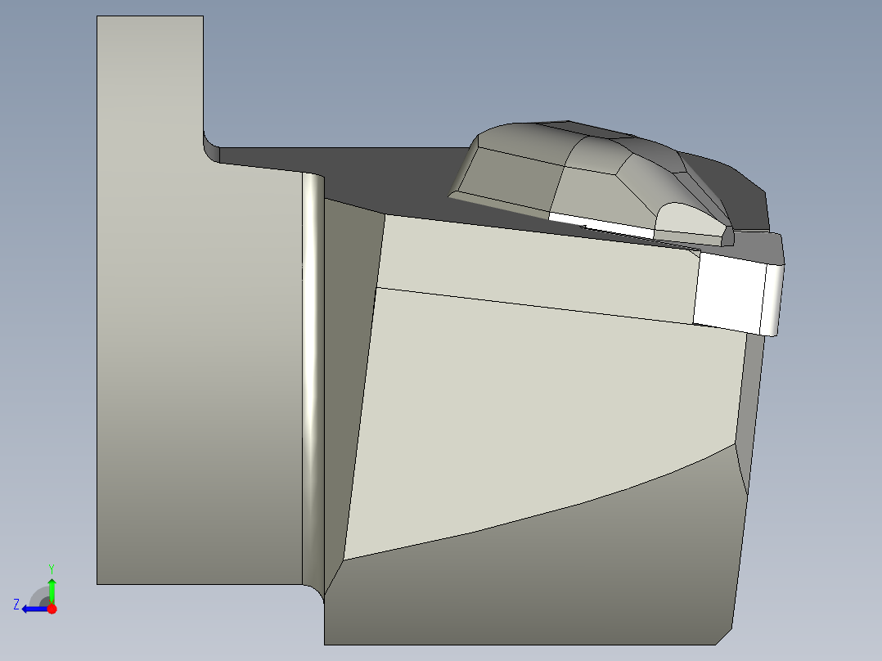Select the white raised block on the right edge

click(728, 290)
